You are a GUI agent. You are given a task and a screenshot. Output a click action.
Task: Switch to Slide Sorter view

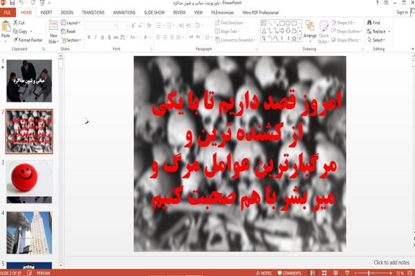coord(324,273)
